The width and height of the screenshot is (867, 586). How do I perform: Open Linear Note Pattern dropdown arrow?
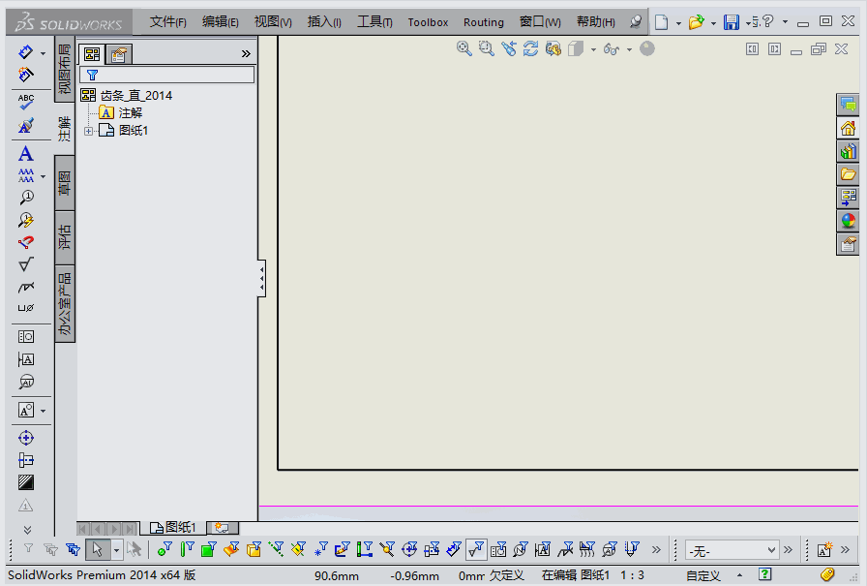44,176
